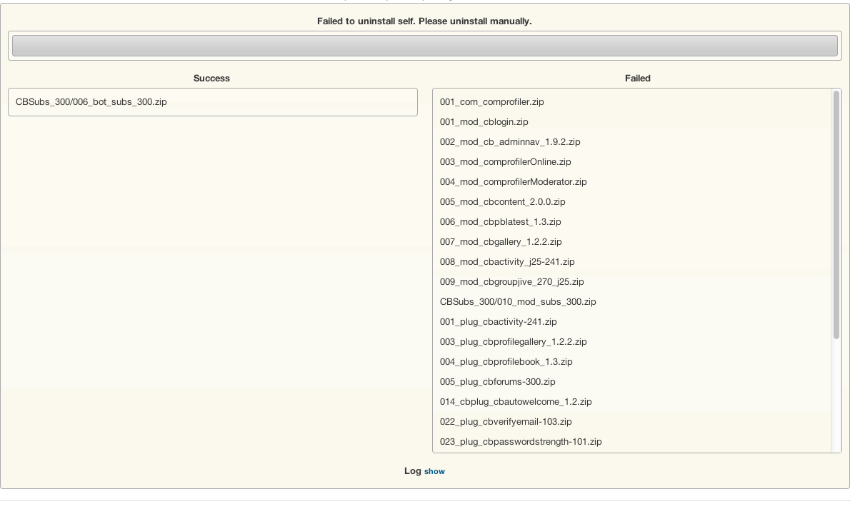The image size is (860, 509).
Task: Select 001_mod_cblogin.zip entry
Action: pos(484,122)
